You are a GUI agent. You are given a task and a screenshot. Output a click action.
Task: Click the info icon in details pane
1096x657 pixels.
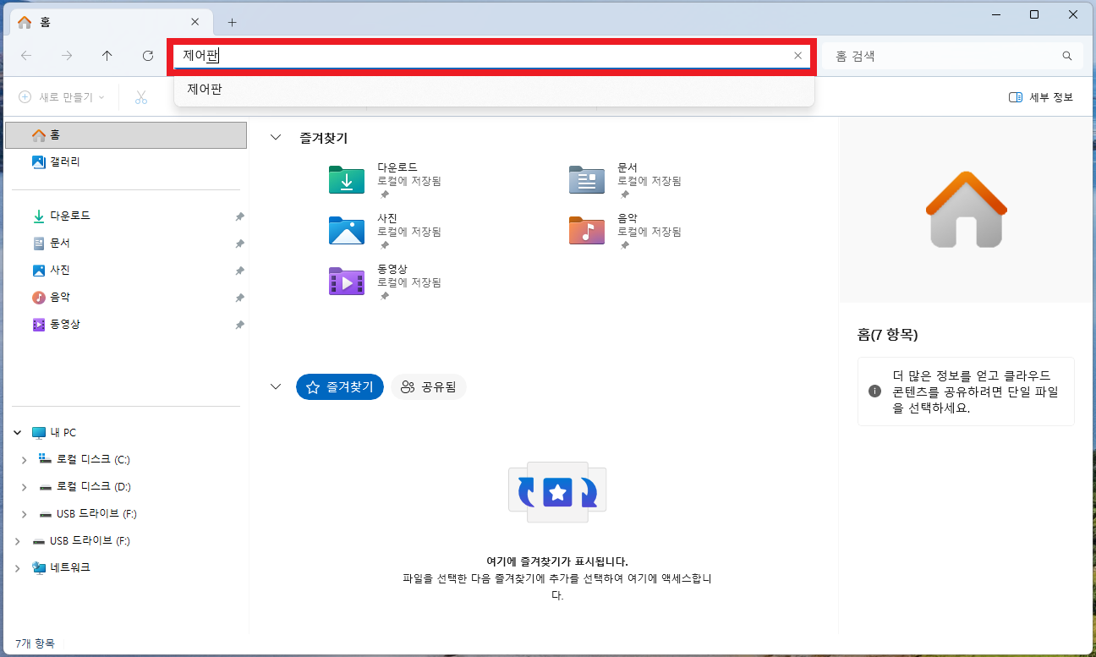tap(875, 391)
